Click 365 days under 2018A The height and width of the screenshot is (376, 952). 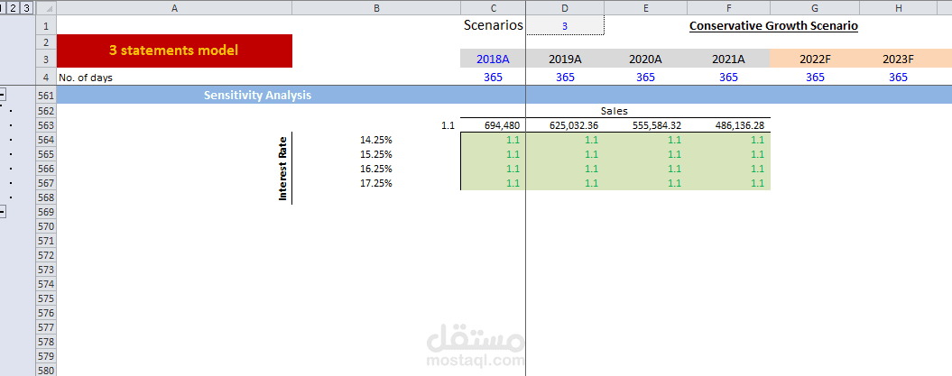pyautogui.click(x=493, y=78)
